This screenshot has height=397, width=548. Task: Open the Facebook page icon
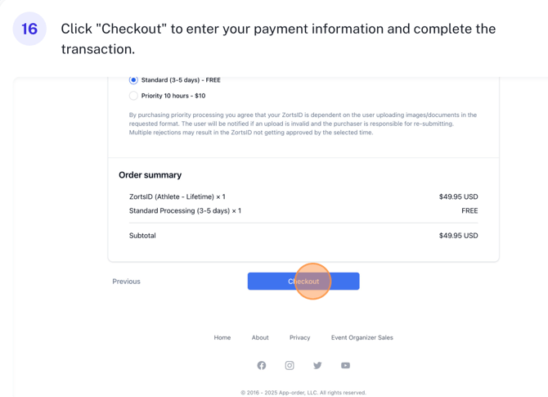click(x=262, y=365)
